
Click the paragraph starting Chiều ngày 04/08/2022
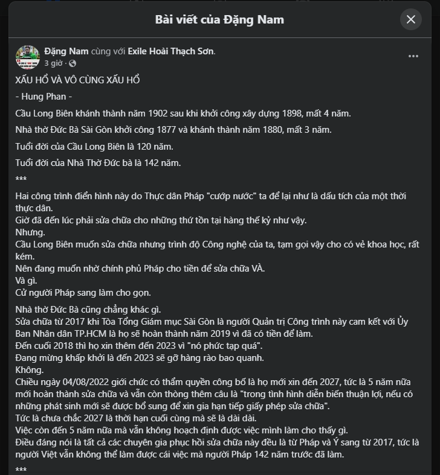click(x=214, y=394)
